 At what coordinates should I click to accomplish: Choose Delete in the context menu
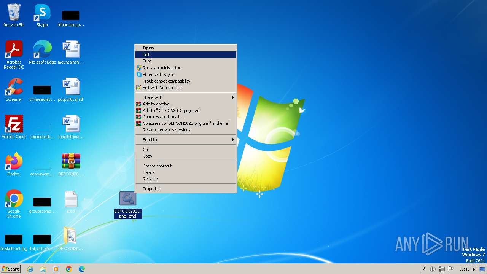[186, 172]
